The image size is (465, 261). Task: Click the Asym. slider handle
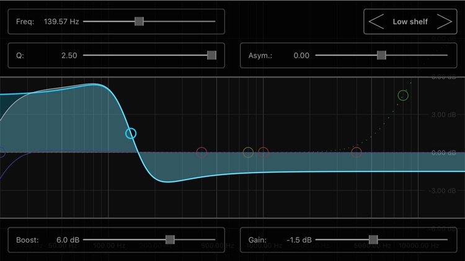click(x=381, y=55)
